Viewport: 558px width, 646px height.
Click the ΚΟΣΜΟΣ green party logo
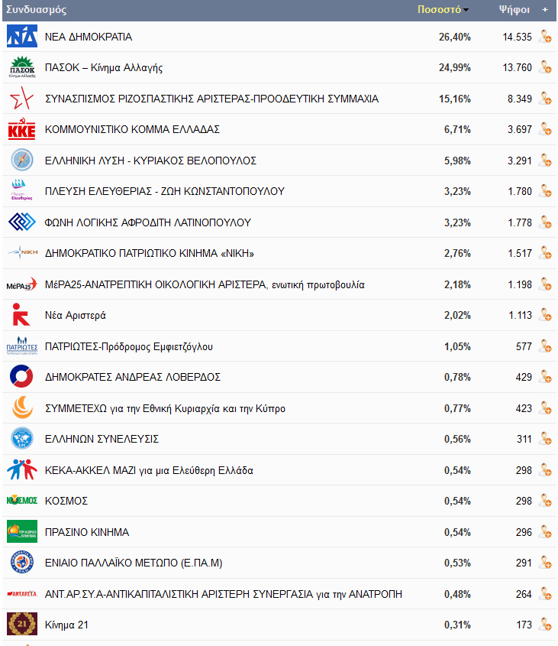pyautogui.click(x=22, y=501)
